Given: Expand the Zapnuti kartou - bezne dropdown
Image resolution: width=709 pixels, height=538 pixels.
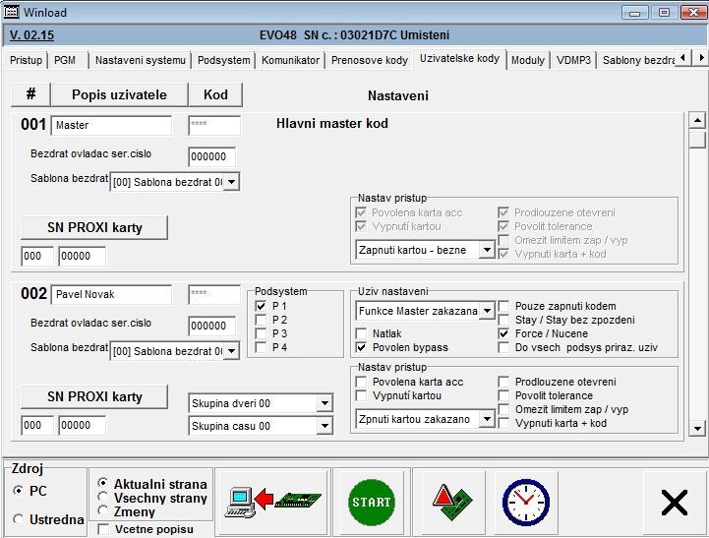Looking at the screenshot, I should click(486, 251).
